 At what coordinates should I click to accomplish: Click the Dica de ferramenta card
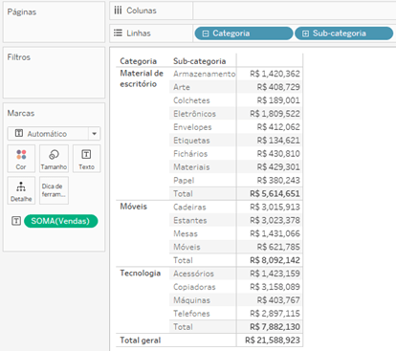point(54,190)
